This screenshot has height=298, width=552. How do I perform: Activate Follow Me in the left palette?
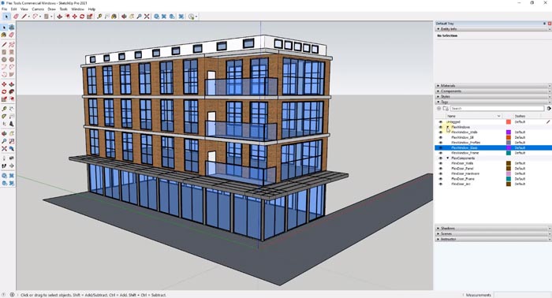pyautogui.click(x=12, y=91)
